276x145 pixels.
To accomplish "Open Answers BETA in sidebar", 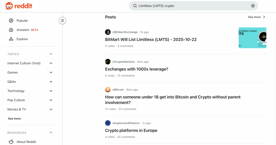I will coord(23,30).
